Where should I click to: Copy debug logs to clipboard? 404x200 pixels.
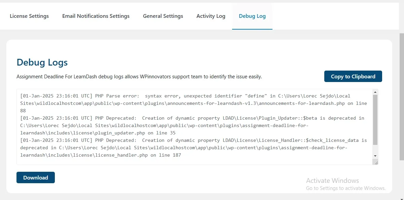point(353,76)
